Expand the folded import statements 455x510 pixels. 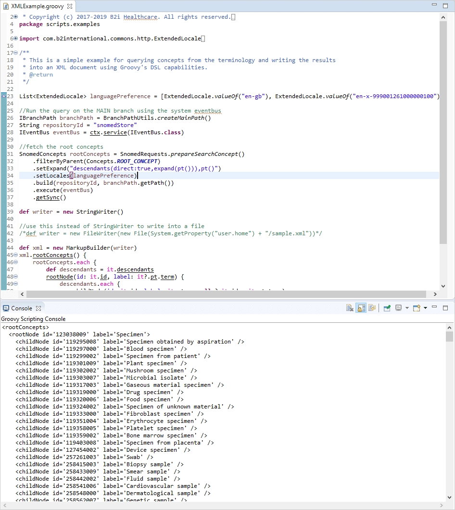point(16,38)
